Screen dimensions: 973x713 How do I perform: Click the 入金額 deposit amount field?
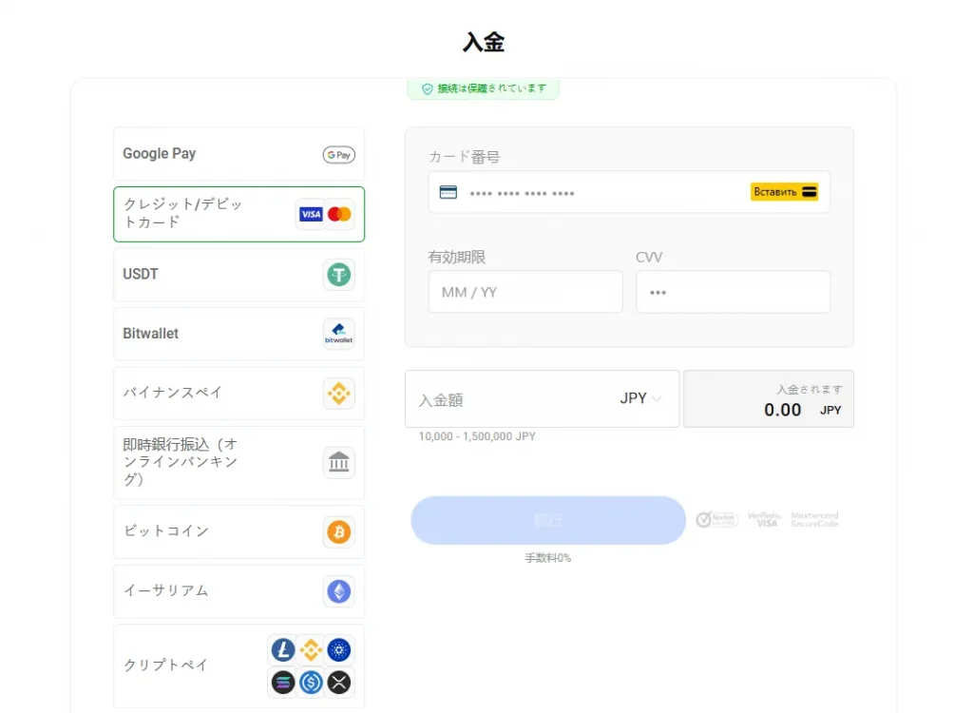tap(543, 398)
